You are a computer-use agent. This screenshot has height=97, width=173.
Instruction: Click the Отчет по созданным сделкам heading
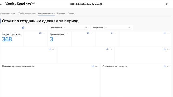(x=40, y=21)
